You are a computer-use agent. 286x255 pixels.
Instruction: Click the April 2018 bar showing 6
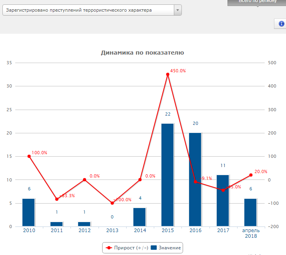tap(250, 212)
